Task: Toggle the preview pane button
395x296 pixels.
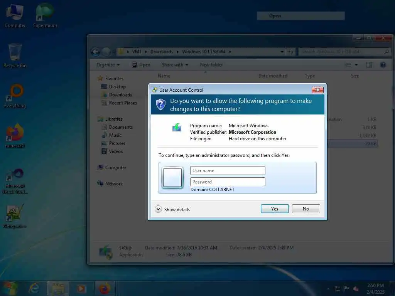Action: [369, 65]
